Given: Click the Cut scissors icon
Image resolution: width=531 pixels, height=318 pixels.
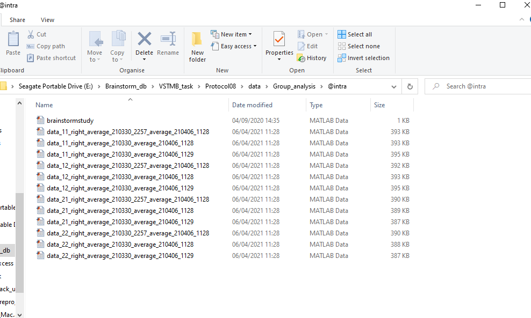Looking at the screenshot, I should (x=31, y=34).
